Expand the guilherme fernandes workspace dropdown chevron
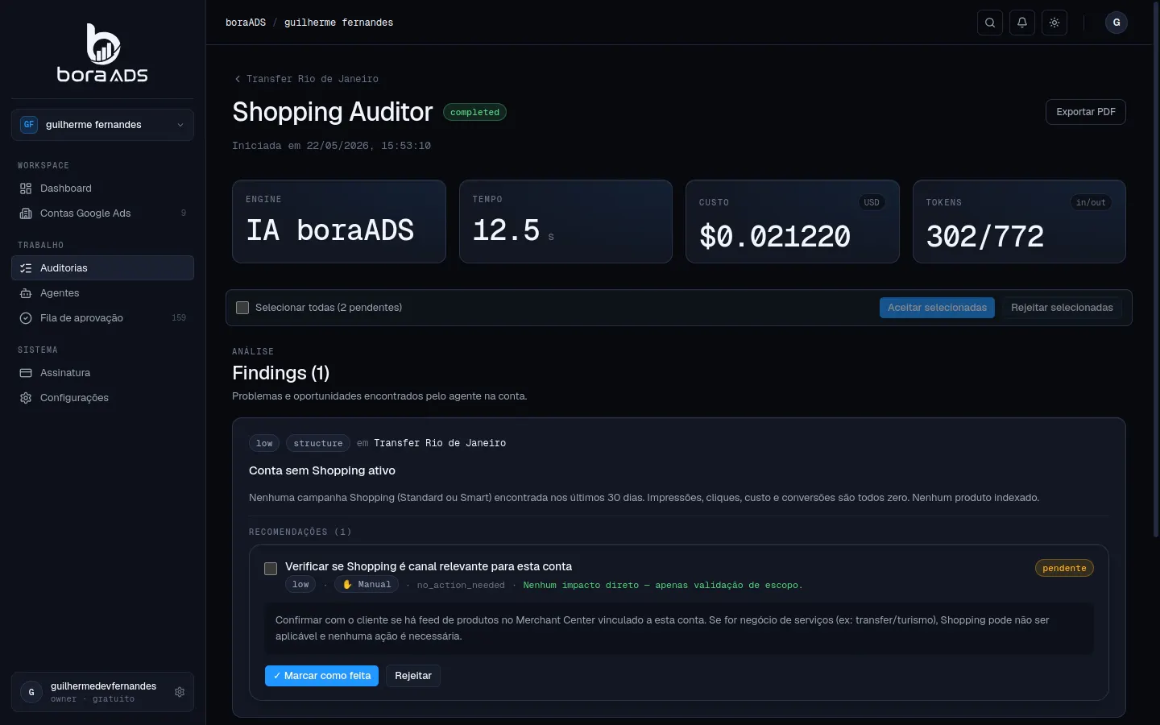1160x725 pixels. pos(180,125)
